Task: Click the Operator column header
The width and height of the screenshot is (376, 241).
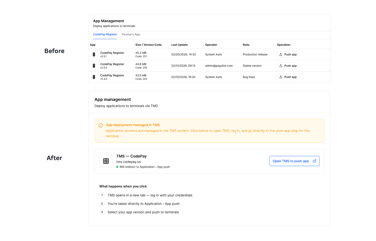Action: 211,45
